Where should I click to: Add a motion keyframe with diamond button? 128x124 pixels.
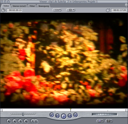pos(20,121)
